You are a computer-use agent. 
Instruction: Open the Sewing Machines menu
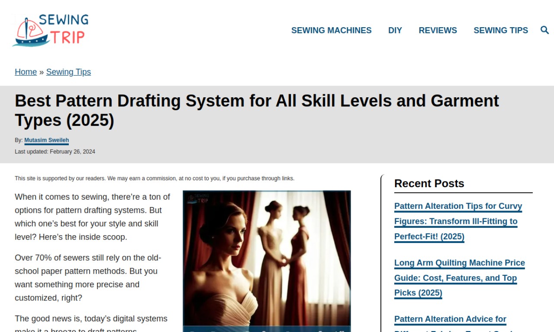[331, 30]
